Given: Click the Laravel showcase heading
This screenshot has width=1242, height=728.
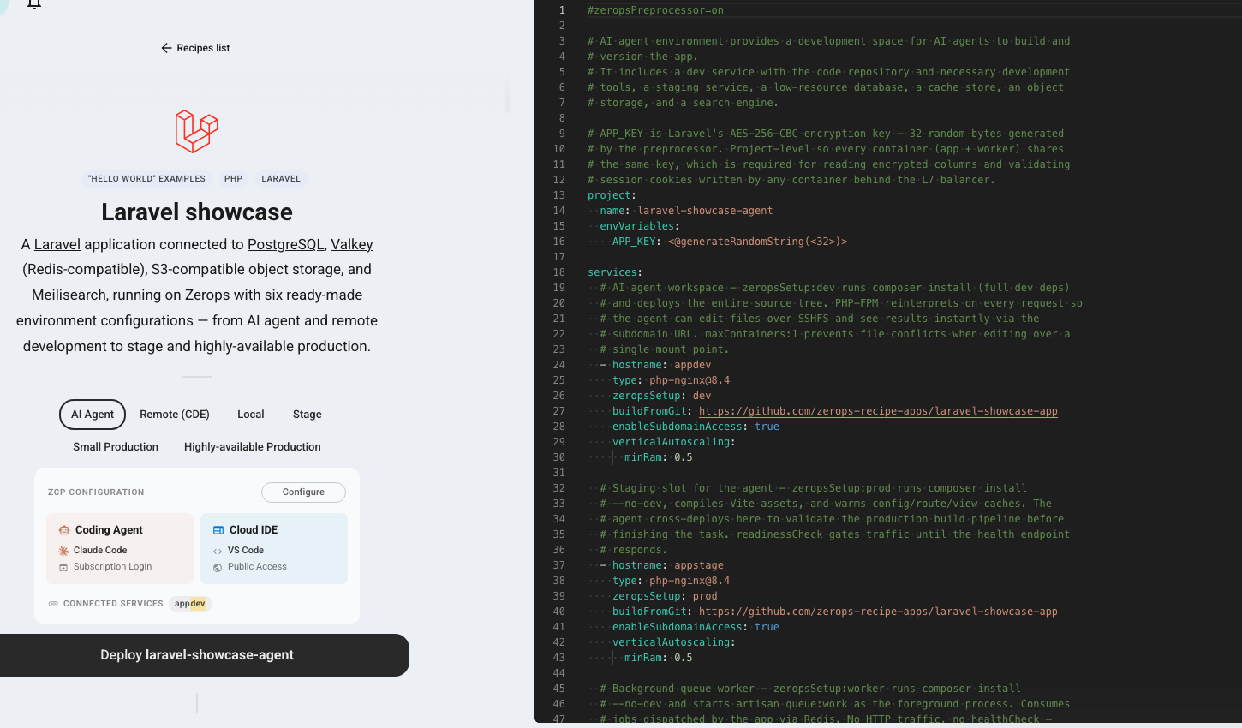Looking at the screenshot, I should tap(197, 212).
